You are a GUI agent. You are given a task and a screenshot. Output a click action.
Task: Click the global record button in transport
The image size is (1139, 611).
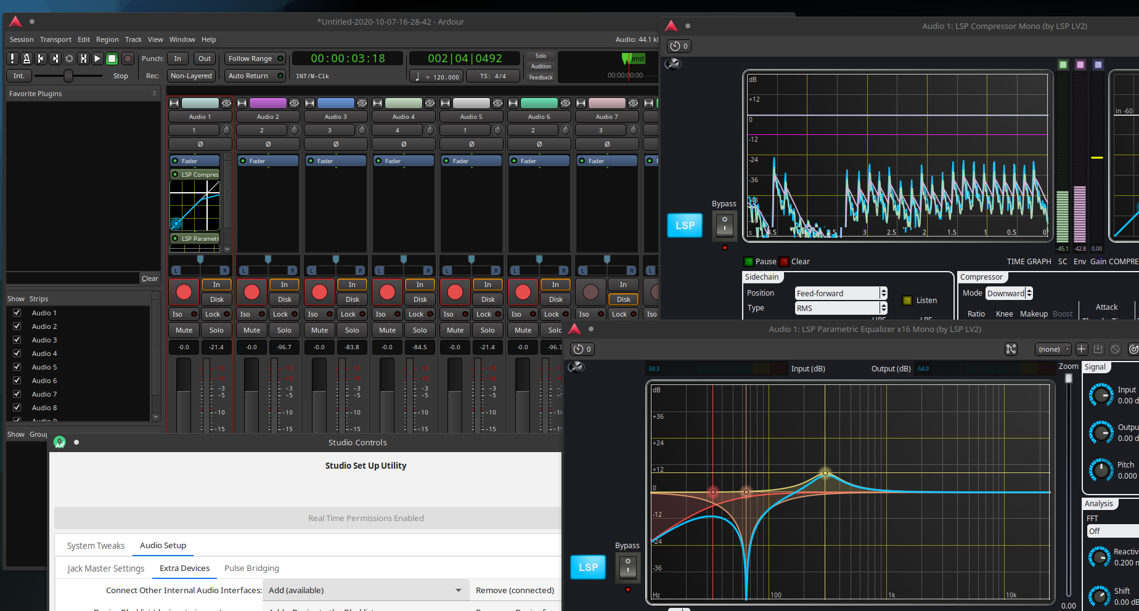[128, 59]
